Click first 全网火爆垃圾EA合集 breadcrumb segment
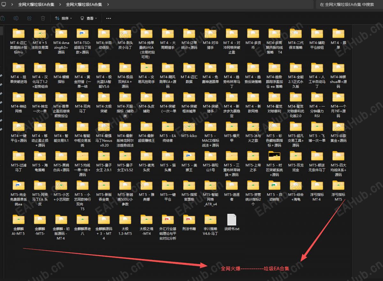This screenshot has height=281, width=383. point(36,5)
